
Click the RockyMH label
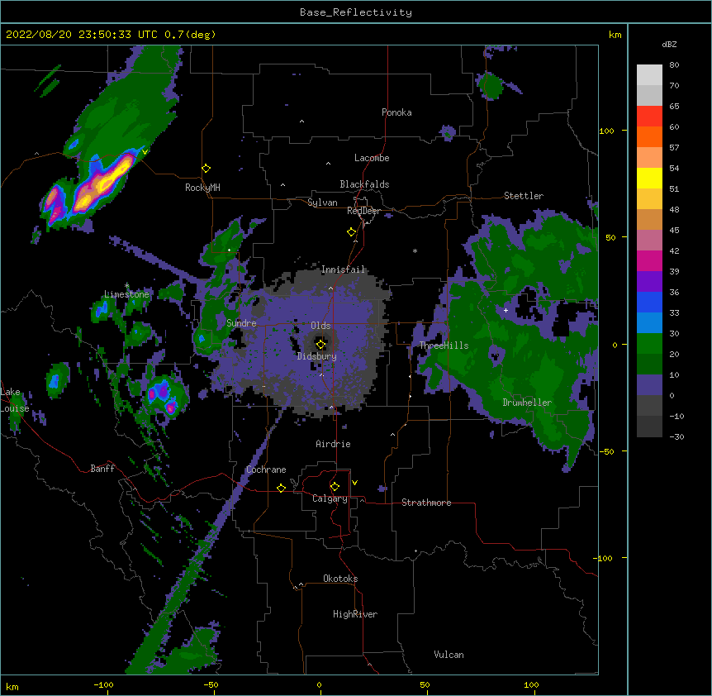[202, 188]
